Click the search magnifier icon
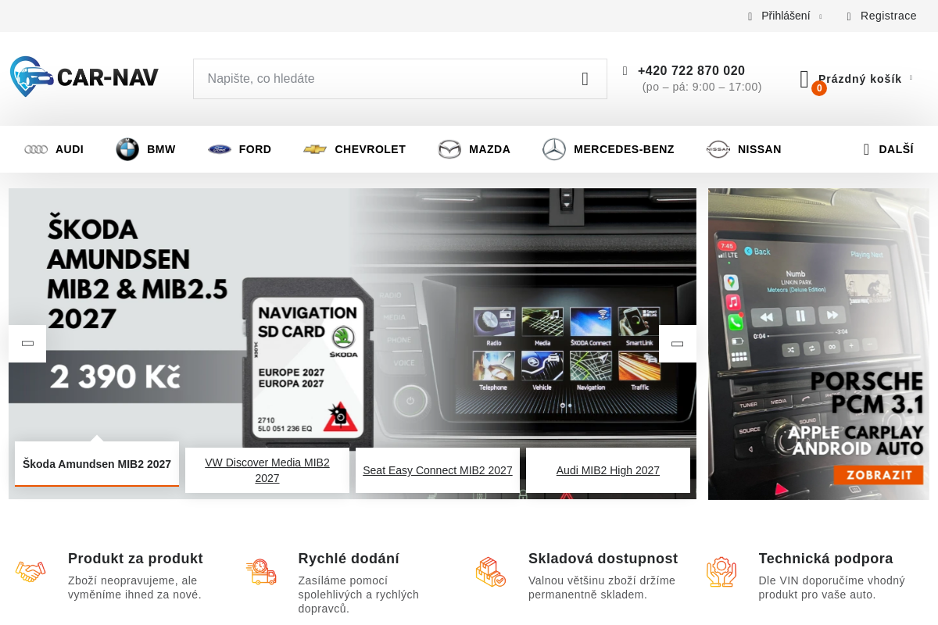This screenshot has width=938, height=625. click(585, 79)
